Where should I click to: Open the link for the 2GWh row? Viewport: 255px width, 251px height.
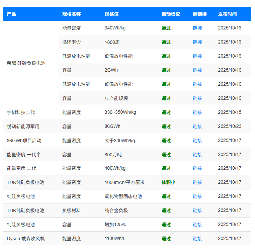coord(197,70)
